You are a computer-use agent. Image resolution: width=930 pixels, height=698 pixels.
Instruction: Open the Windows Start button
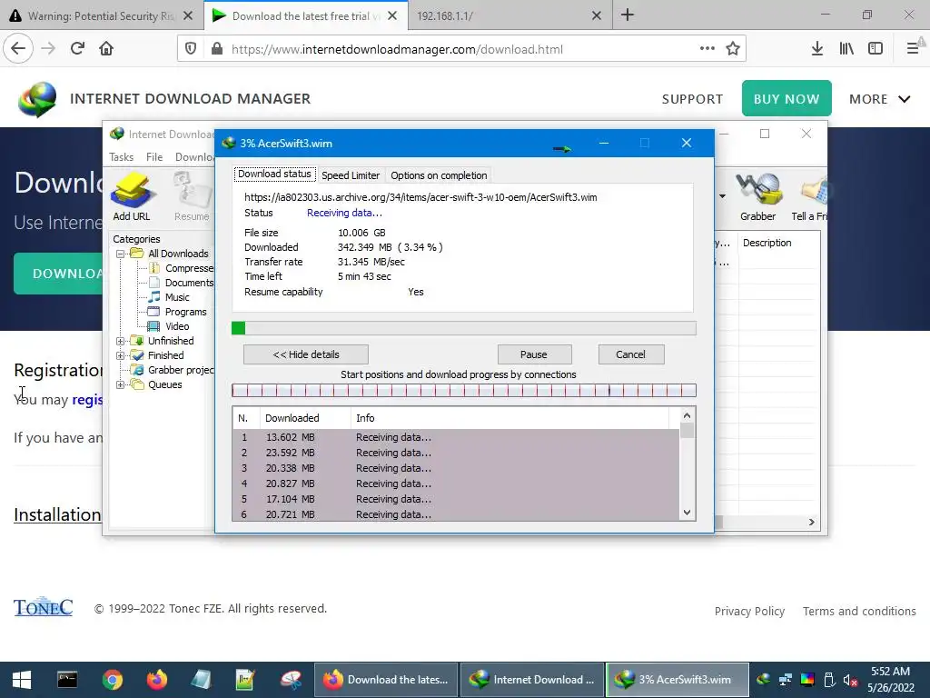pyautogui.click(x=22, y=680)
